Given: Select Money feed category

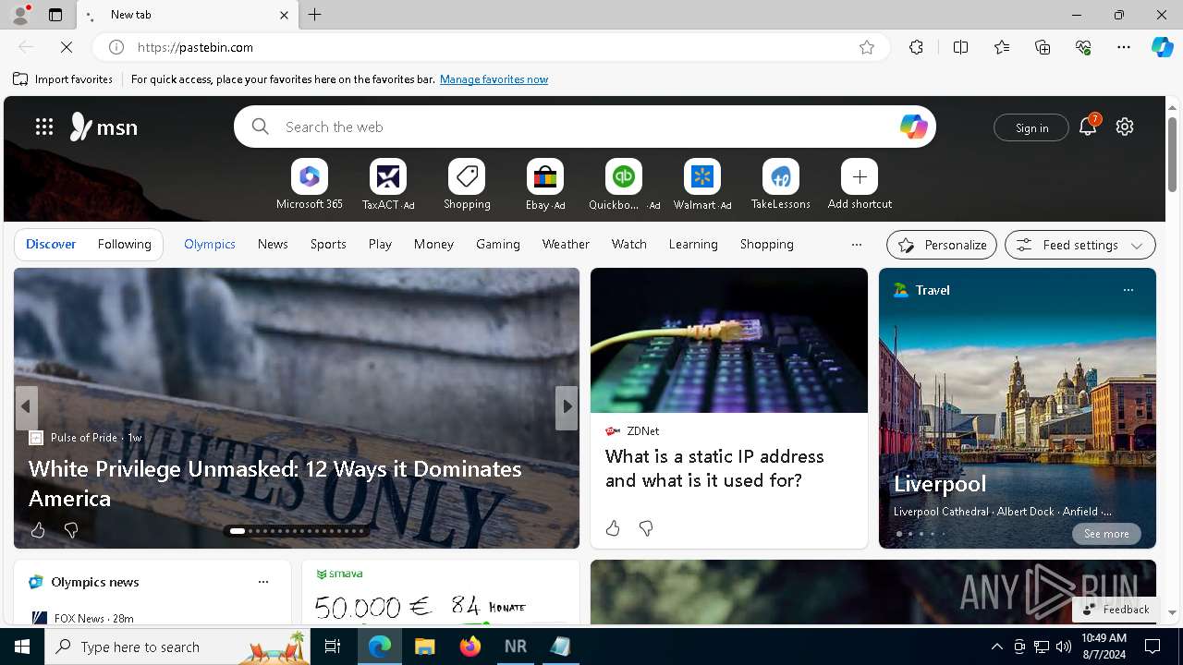Looking at the screenshot, I should pos(433,244).
